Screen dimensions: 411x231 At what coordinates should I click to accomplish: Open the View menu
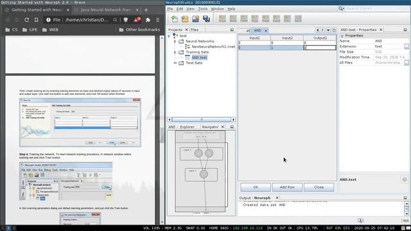[x=190, y=9]
